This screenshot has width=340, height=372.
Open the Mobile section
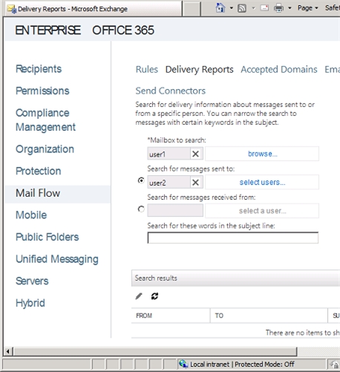pyautogui.click(x=31, y=215)
